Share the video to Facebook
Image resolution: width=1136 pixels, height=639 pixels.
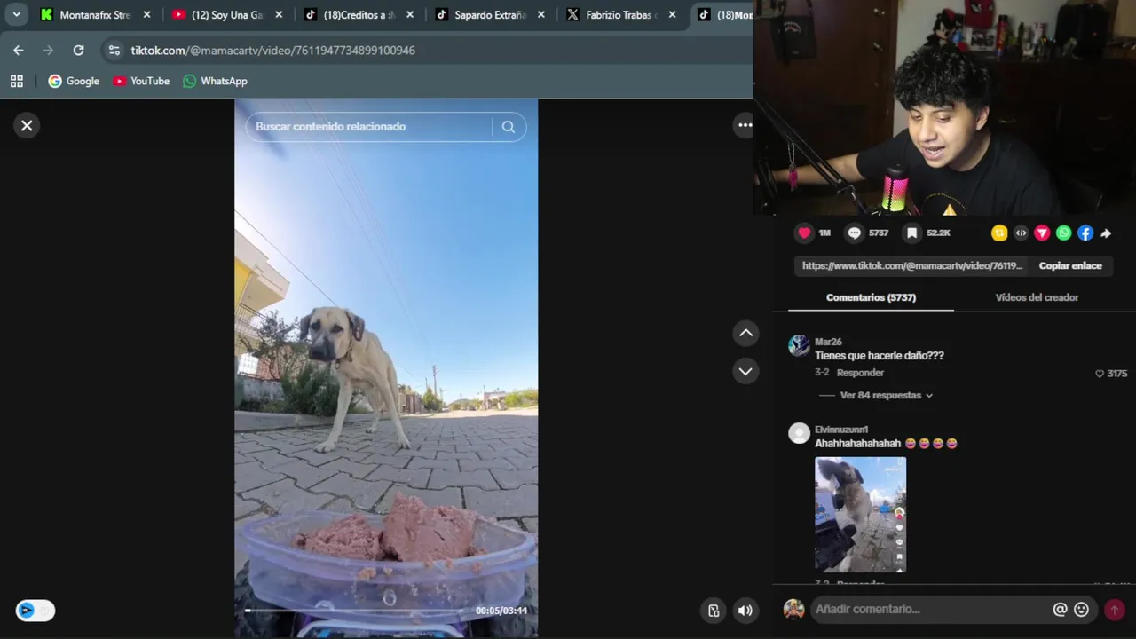pyautogui.click(x=1085, y=233)
